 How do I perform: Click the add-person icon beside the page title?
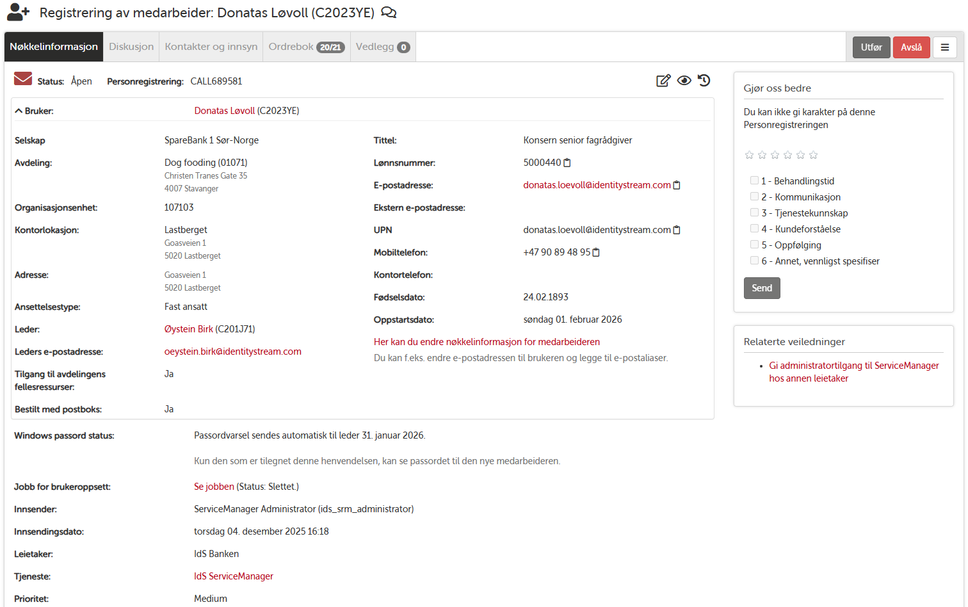click(x=17, y=12)
